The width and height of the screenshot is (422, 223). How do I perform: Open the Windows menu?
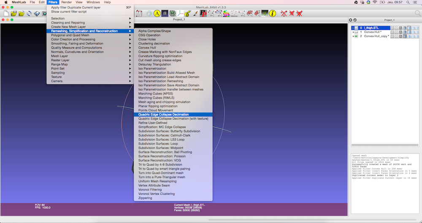[x=93, y=2]
